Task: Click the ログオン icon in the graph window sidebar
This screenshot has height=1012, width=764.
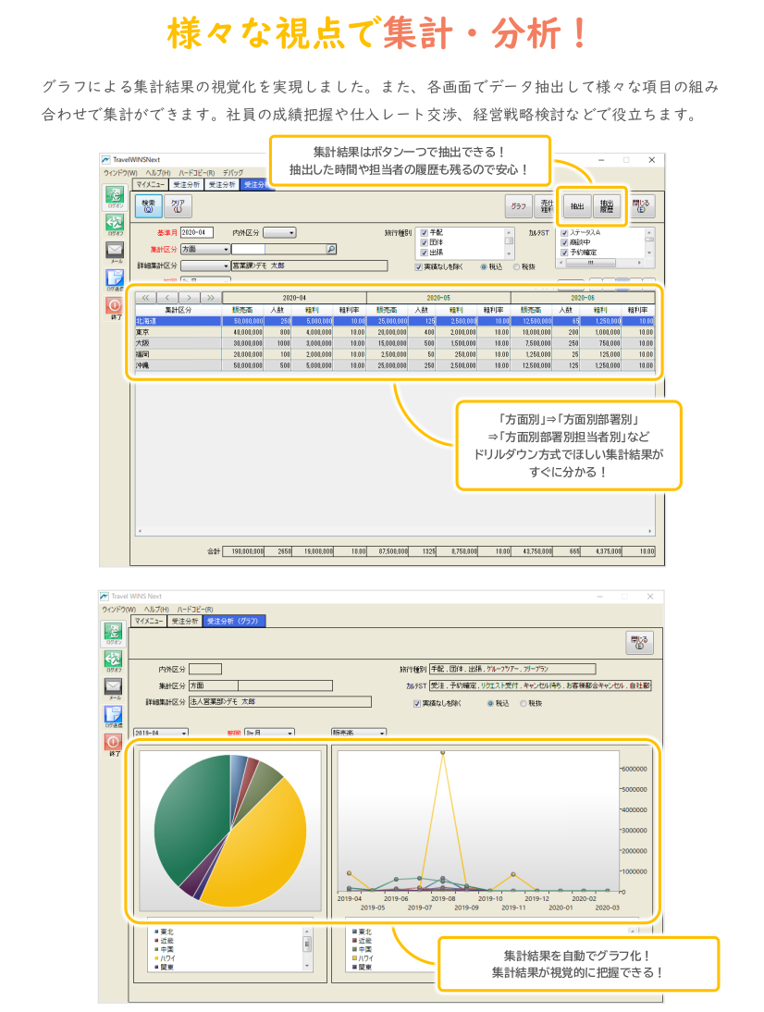Action: tap(114, 633)
